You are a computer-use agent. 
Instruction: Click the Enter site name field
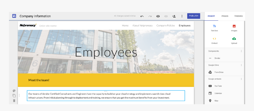pyautogui.click(x=48, y=26)
